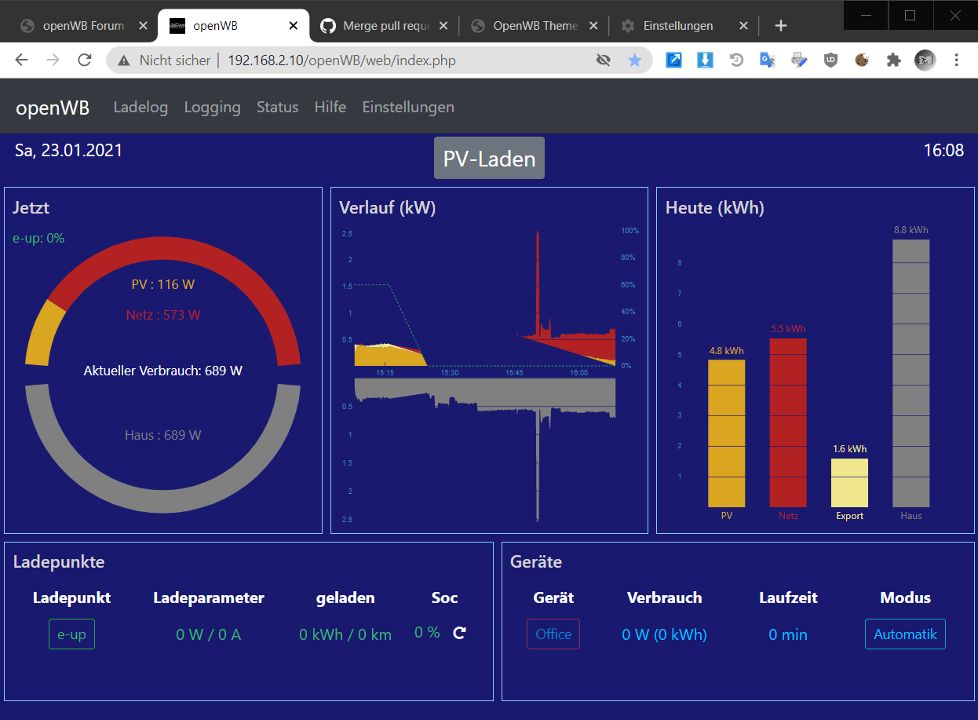Open the Extensions puzzle piece menu
Viewport: 978px width, 720px height.
coord(893,60)
